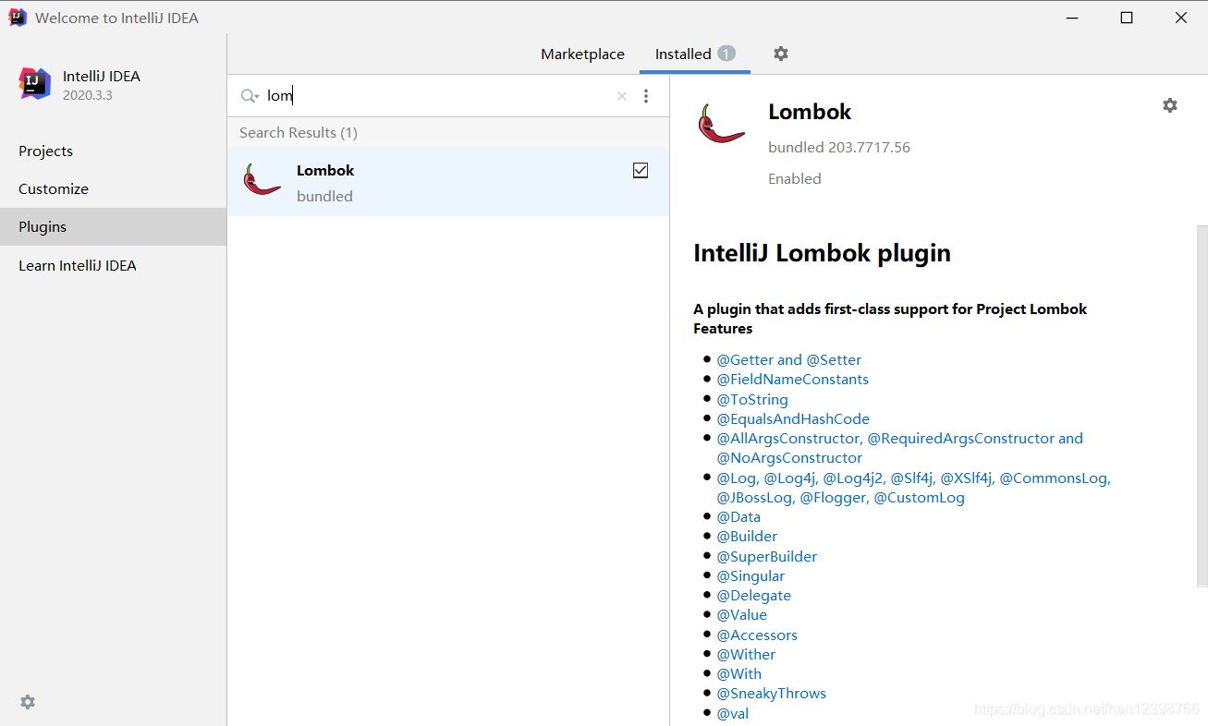Open Customize in the sidebar

113,188
